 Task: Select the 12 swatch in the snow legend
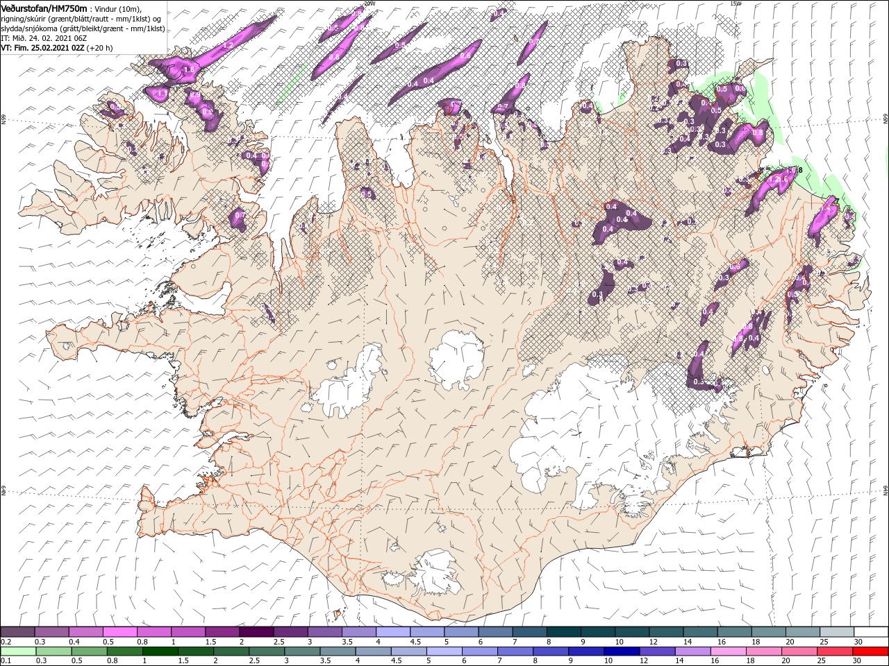665,632
